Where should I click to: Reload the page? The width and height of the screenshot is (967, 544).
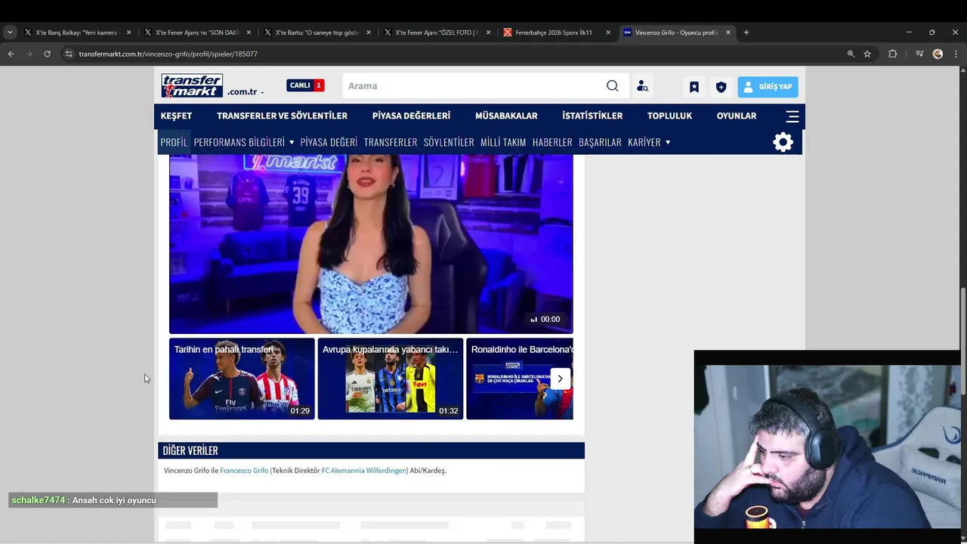pos(47,54)
